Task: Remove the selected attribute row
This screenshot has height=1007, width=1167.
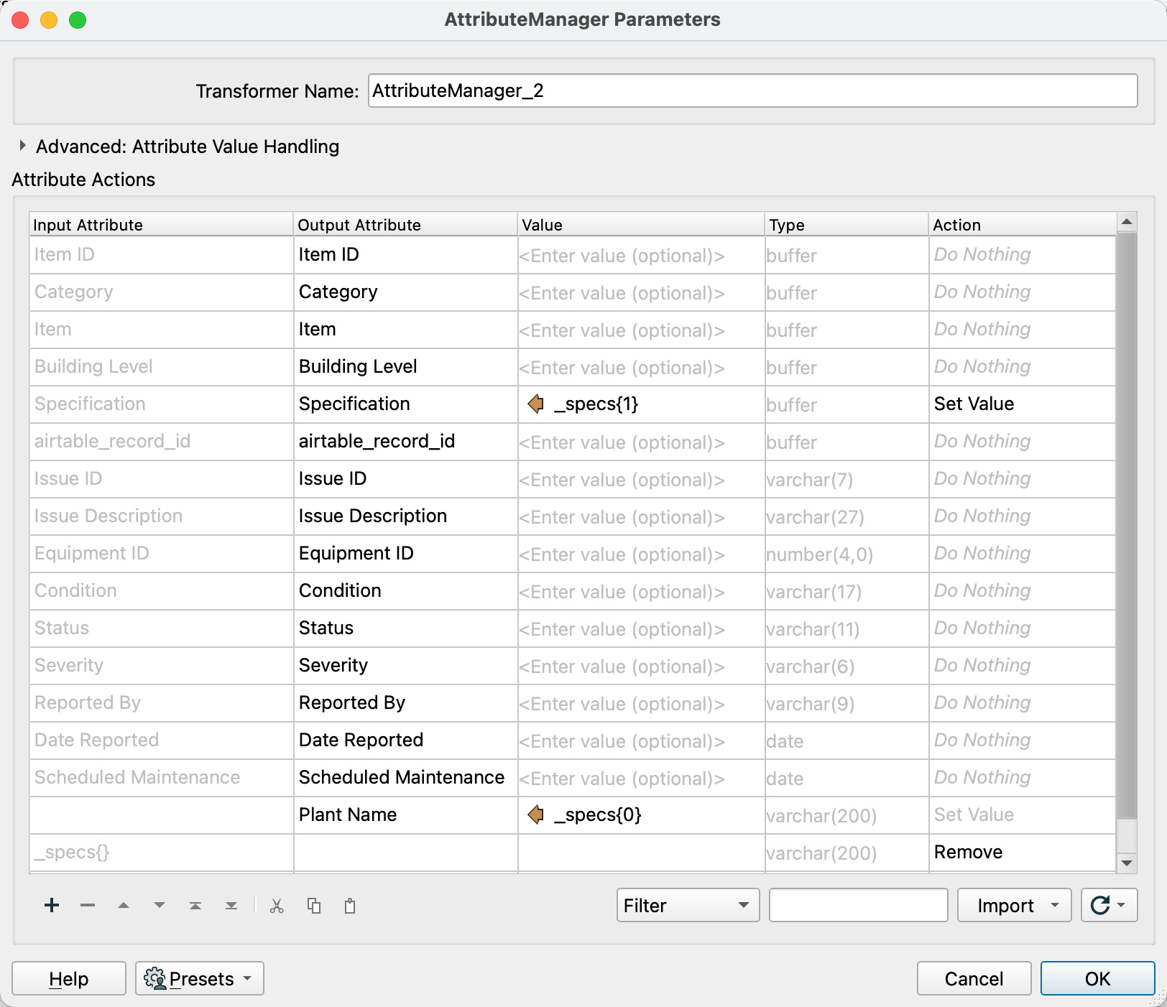Action: tap(87, 905)
